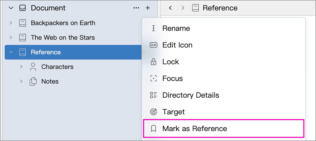Click The Web on the Stars book icon
Viewport: 316px width, 141px height.
(x=23, y=38)
